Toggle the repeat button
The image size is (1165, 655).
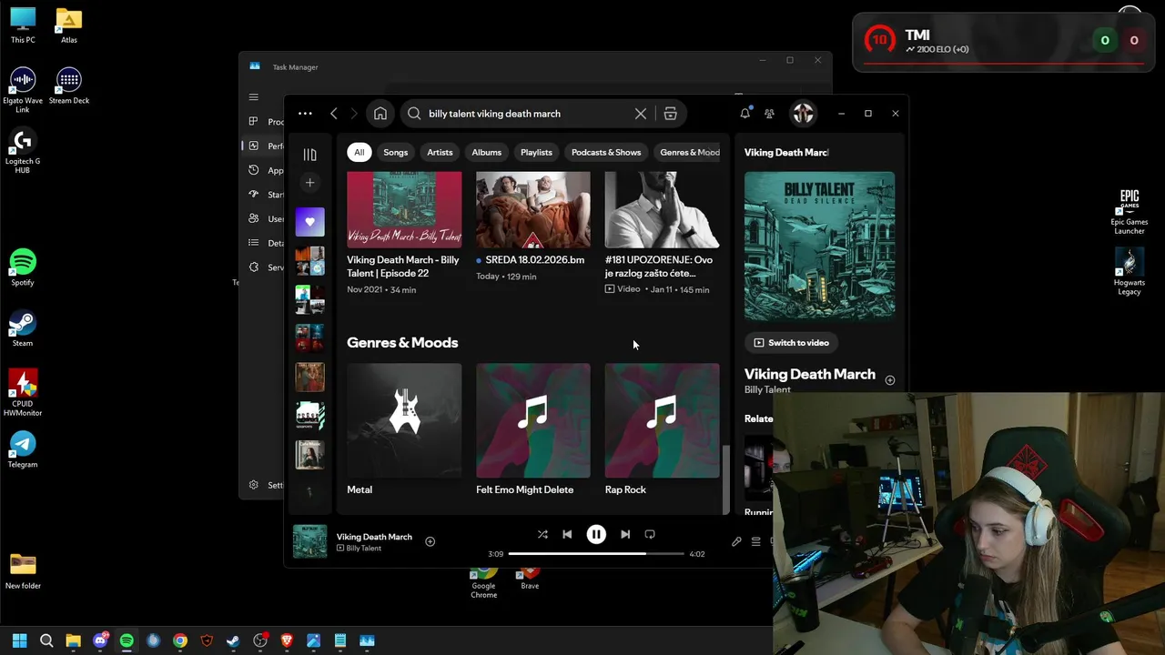point(650,535)
